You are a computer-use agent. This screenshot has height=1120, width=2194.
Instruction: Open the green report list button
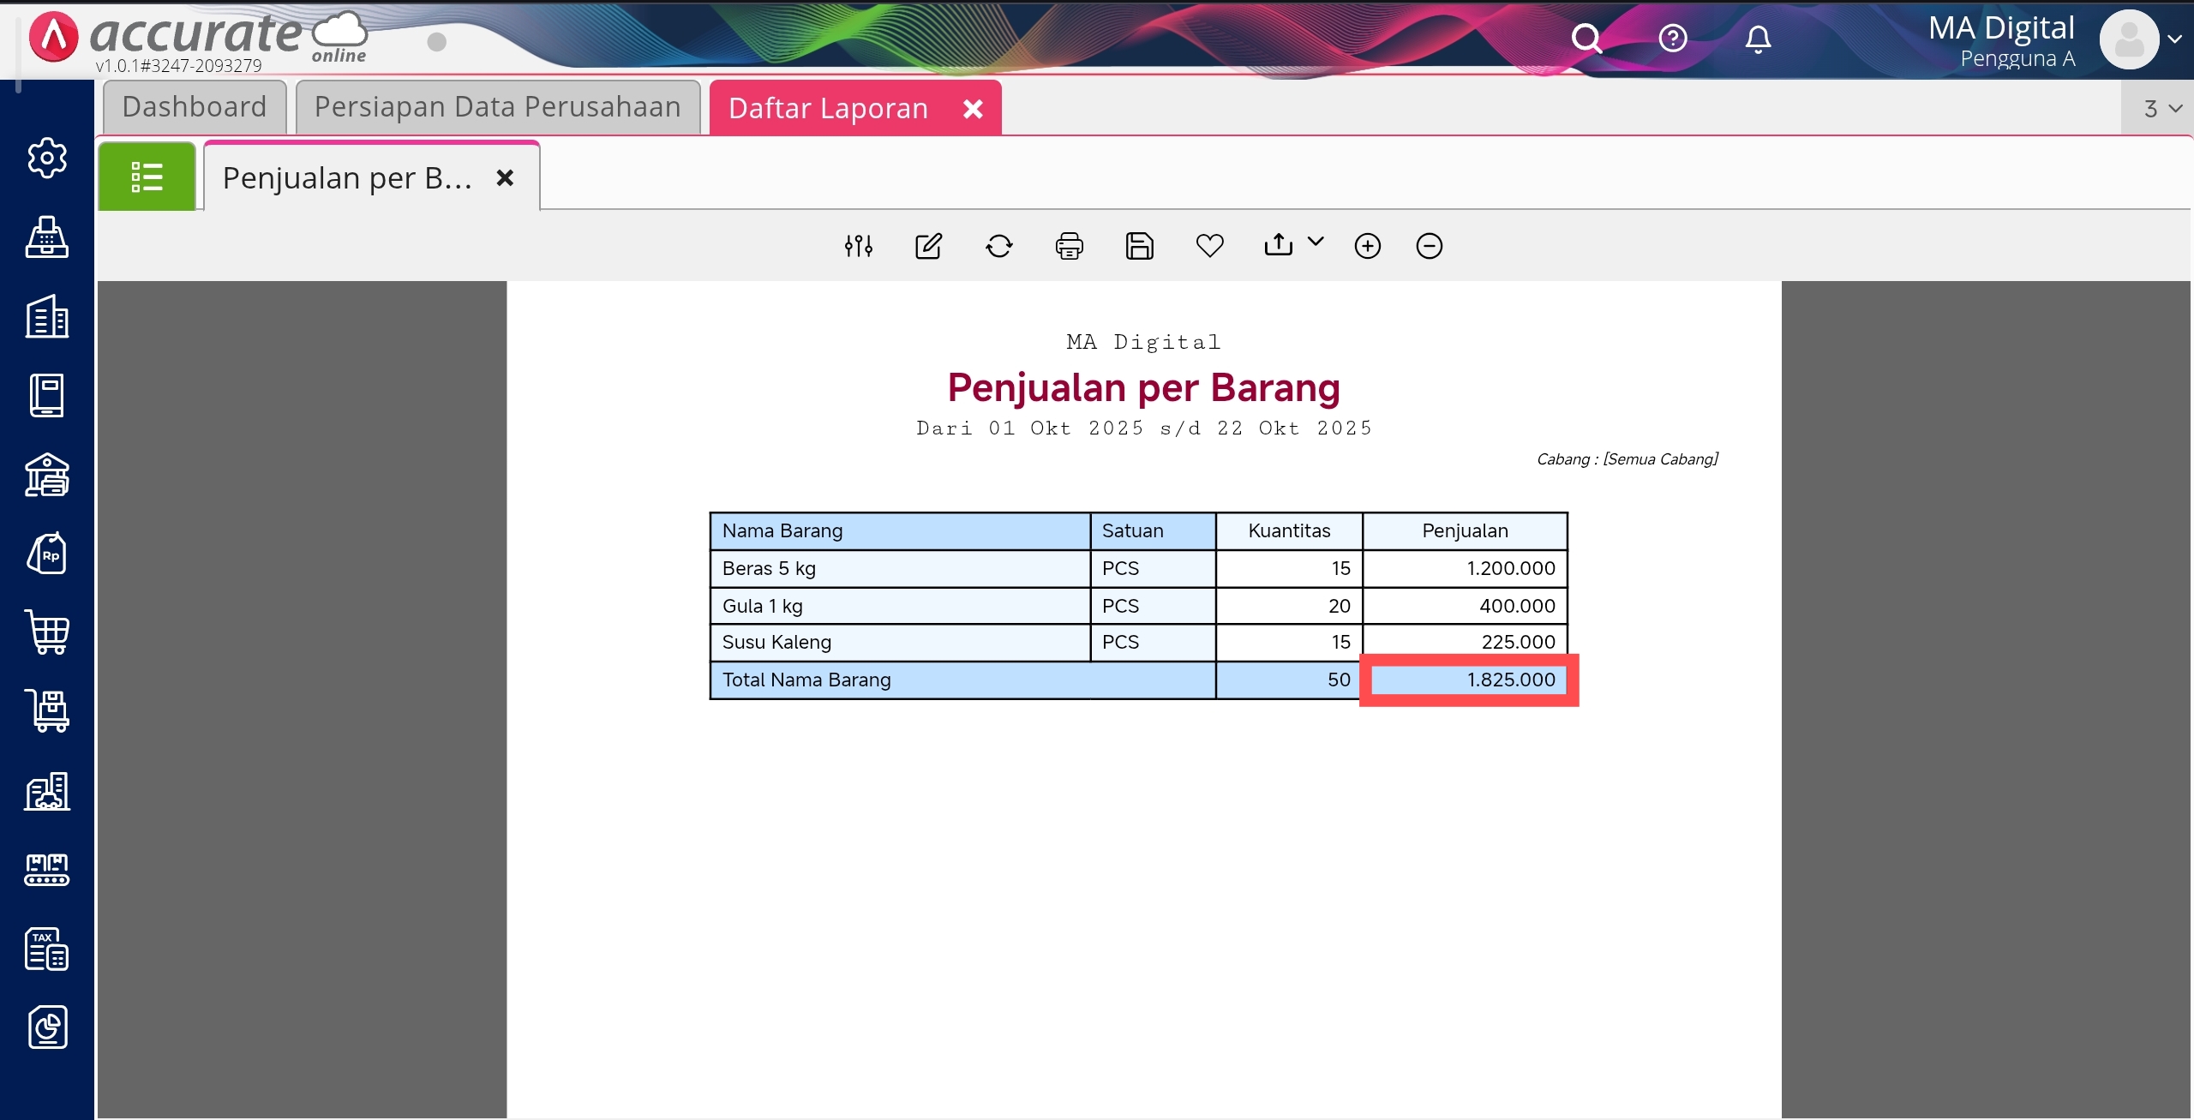[x=147, y=177]
